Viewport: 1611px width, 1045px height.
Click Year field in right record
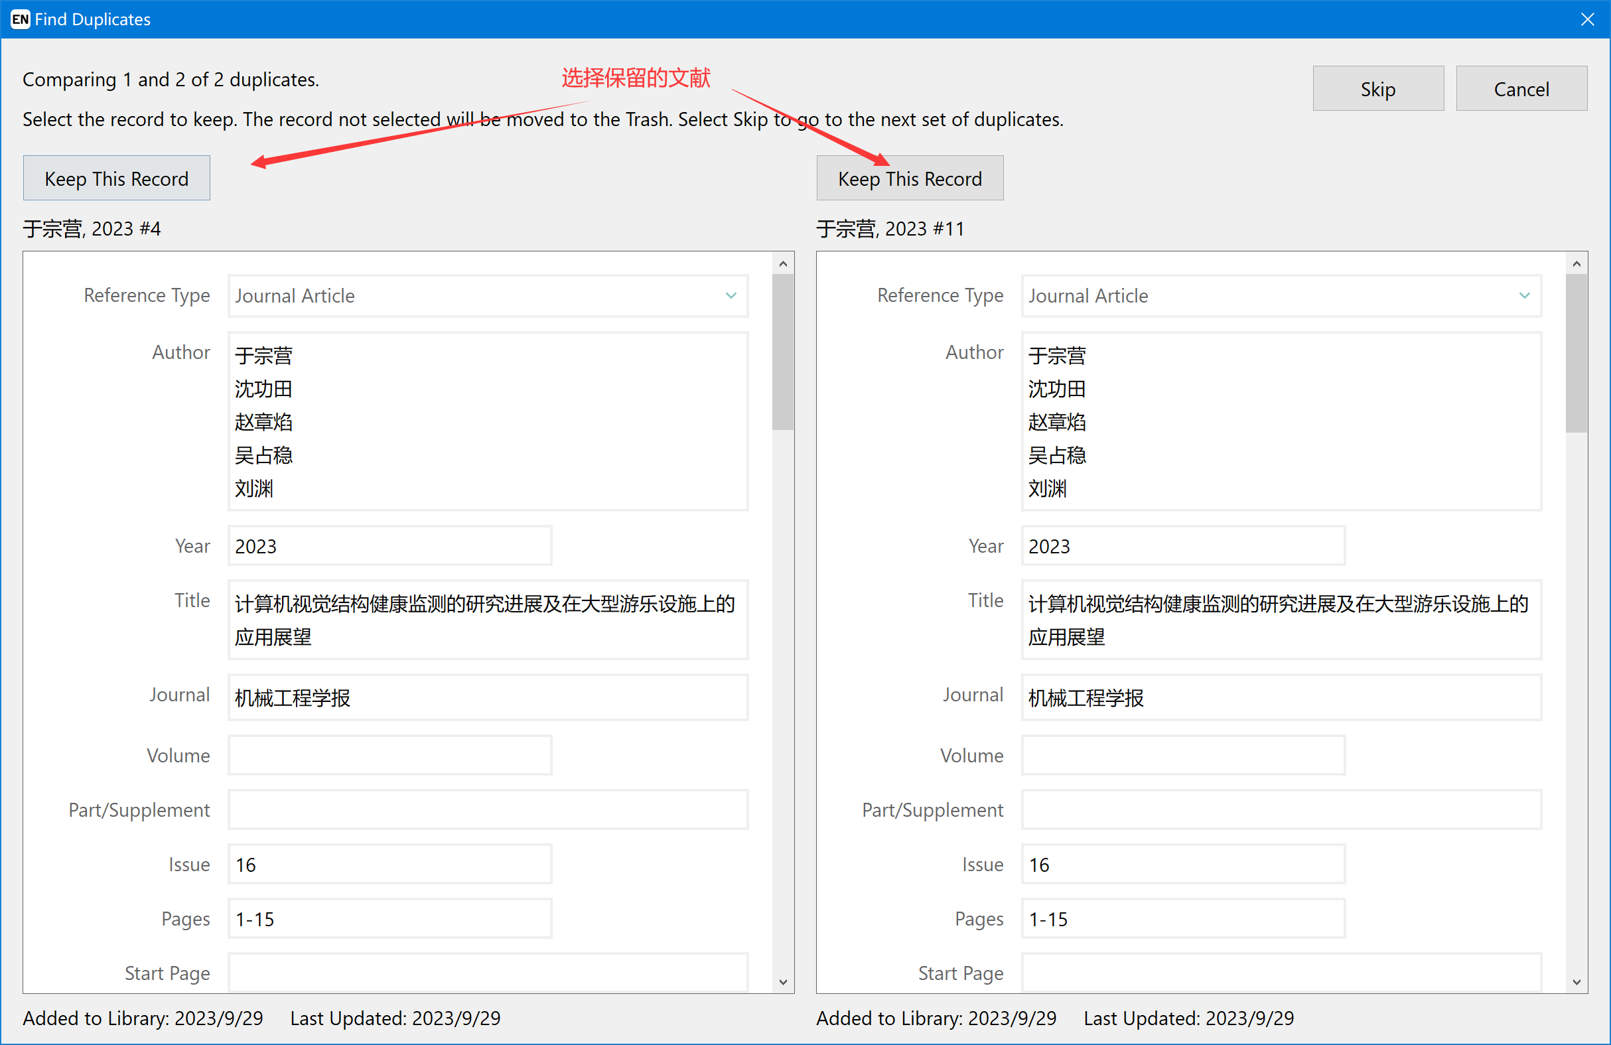(x=1183, y=545)
